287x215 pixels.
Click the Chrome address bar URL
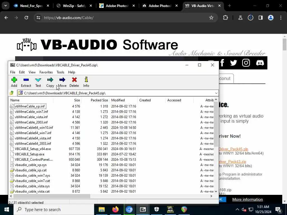click(69, 18)
